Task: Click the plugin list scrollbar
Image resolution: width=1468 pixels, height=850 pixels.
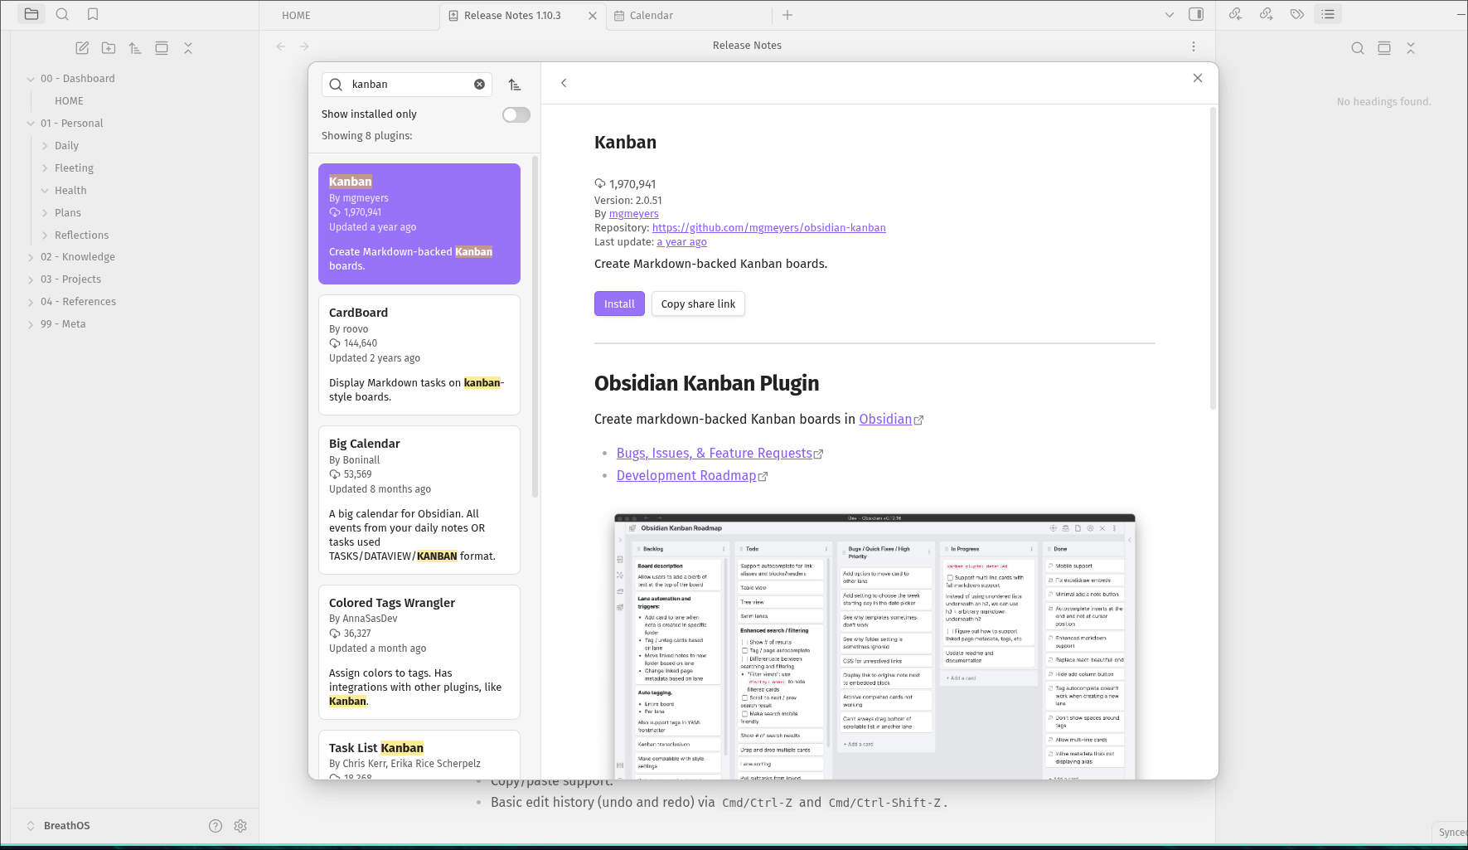Action: click(x=535, y=328)
